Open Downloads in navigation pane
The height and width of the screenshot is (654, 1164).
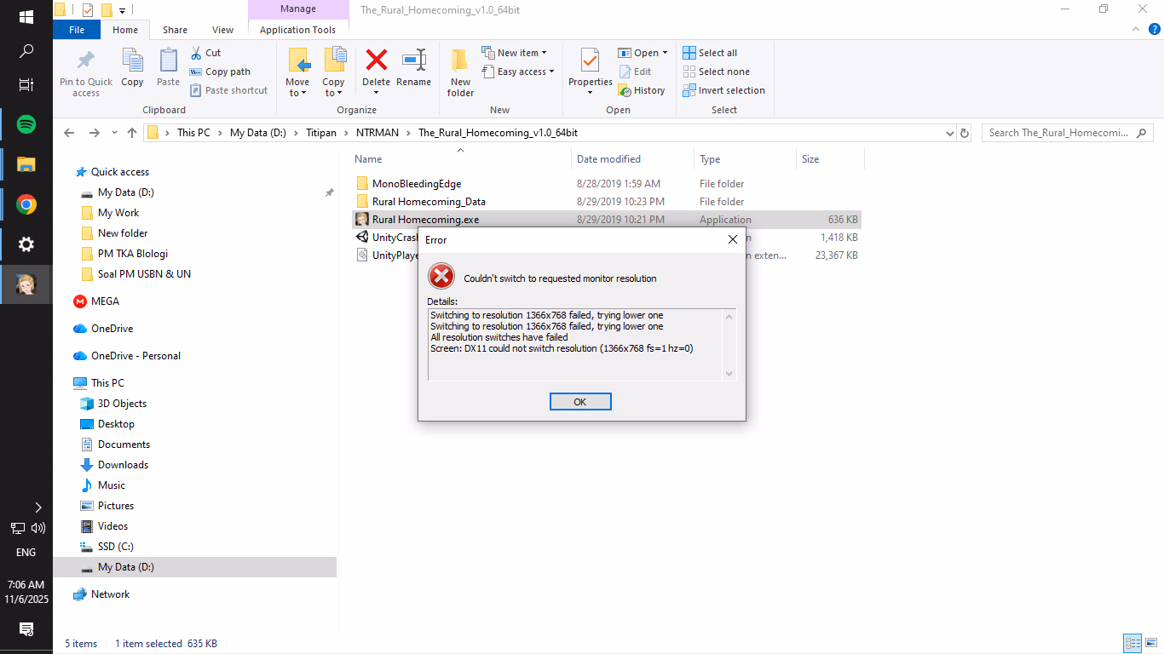pos(123,465)
